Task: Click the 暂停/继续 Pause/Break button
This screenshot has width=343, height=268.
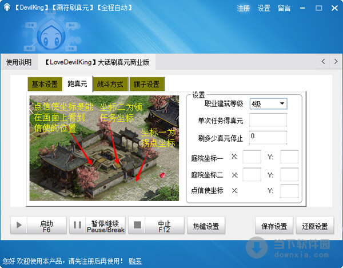Action: click(97, 225)
